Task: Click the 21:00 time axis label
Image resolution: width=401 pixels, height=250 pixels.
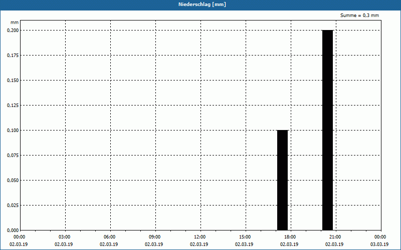Action: (336, 237)
